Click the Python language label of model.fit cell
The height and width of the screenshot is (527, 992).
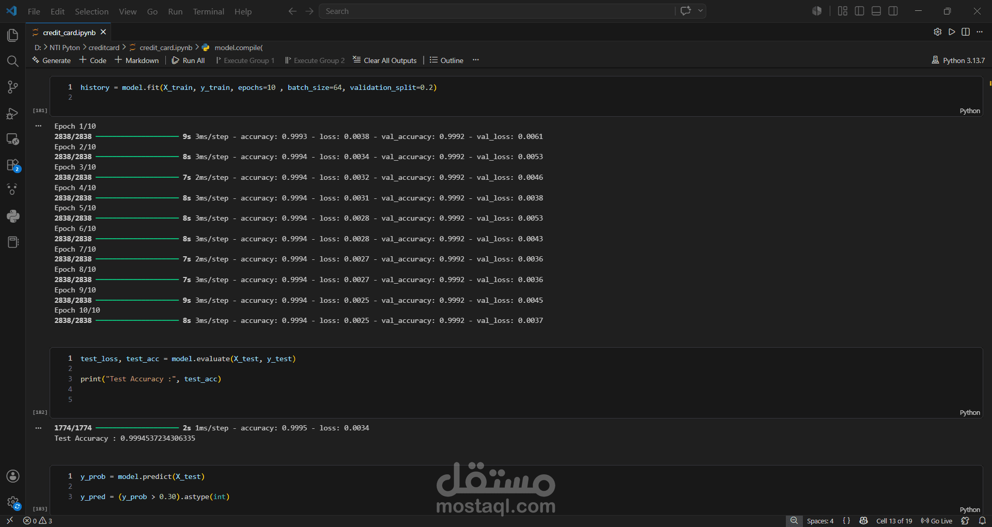(x=970, y=111)
